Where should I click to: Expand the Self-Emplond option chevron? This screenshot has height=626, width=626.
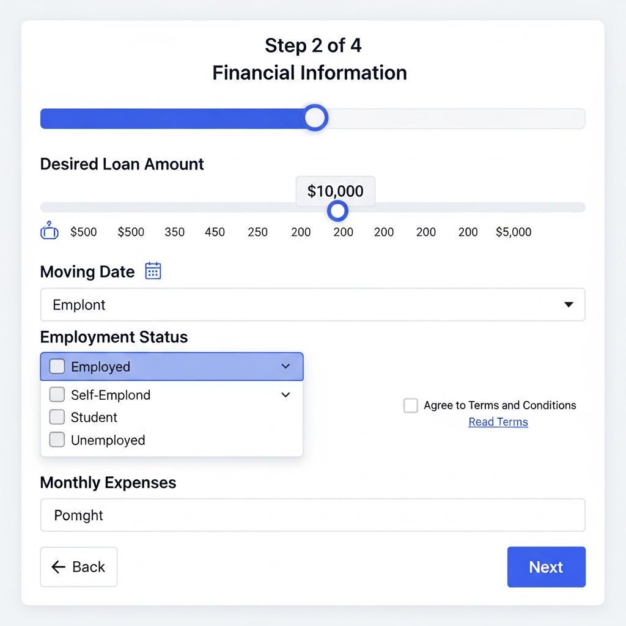[285, 395]
